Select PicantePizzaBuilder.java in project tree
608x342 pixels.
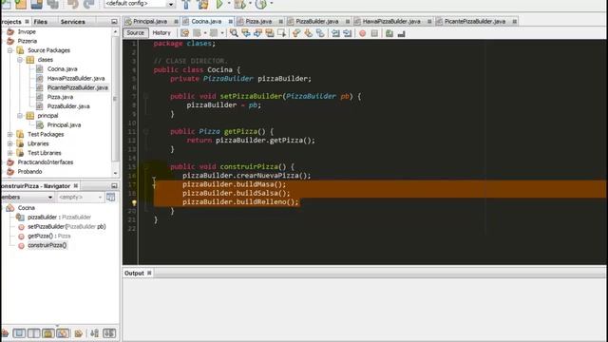point(78,87)
